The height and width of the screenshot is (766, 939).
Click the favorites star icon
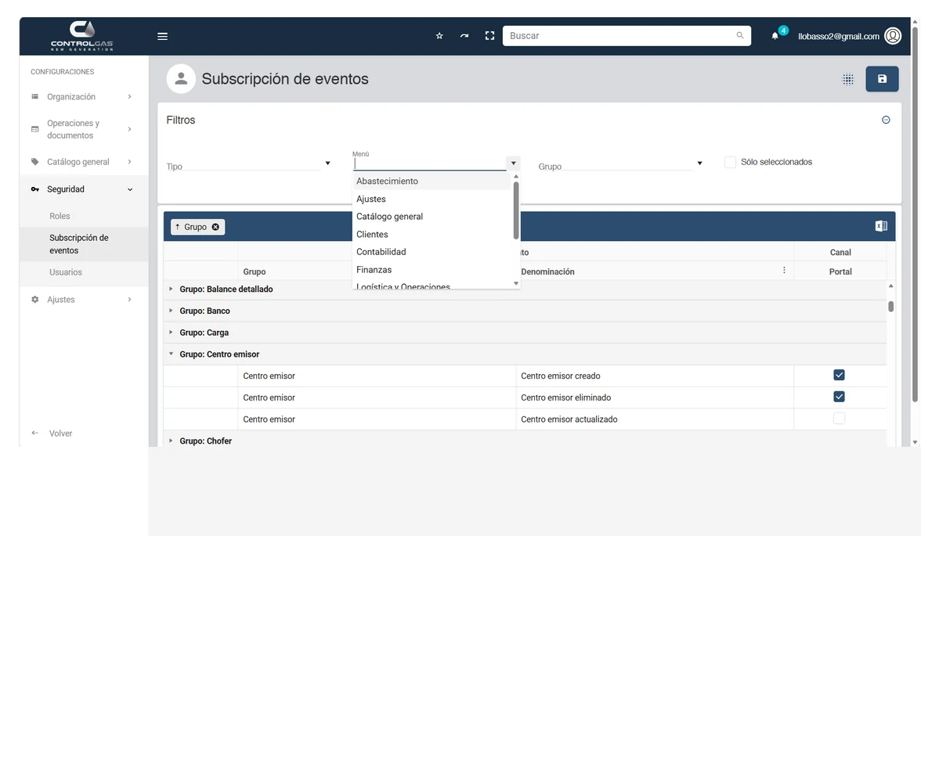[x=439, y=36]
